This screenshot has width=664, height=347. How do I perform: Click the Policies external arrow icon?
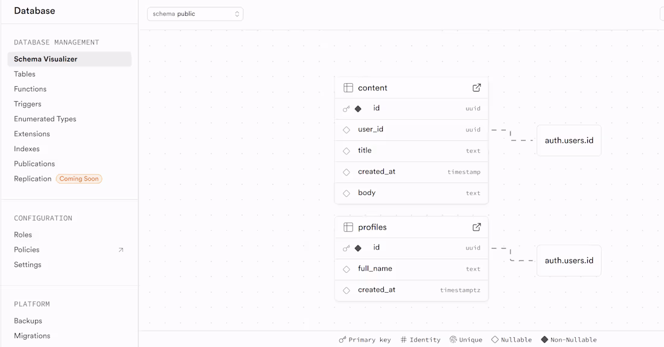tap(121, 250)
